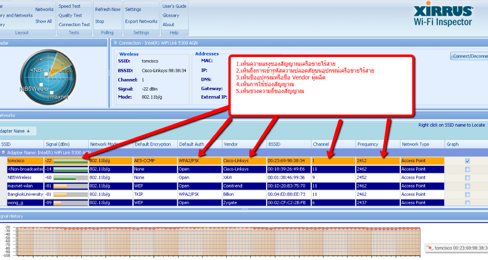Click the Xirrus Wi-Fi Inspector logo

pyautogui.click(x=443, y=14)
